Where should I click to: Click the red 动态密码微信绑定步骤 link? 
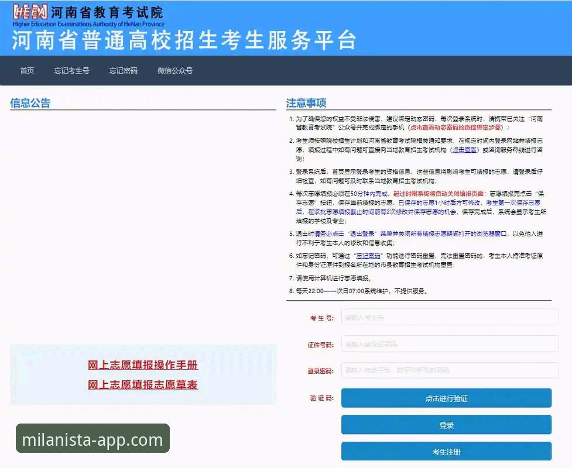point(455,128)
